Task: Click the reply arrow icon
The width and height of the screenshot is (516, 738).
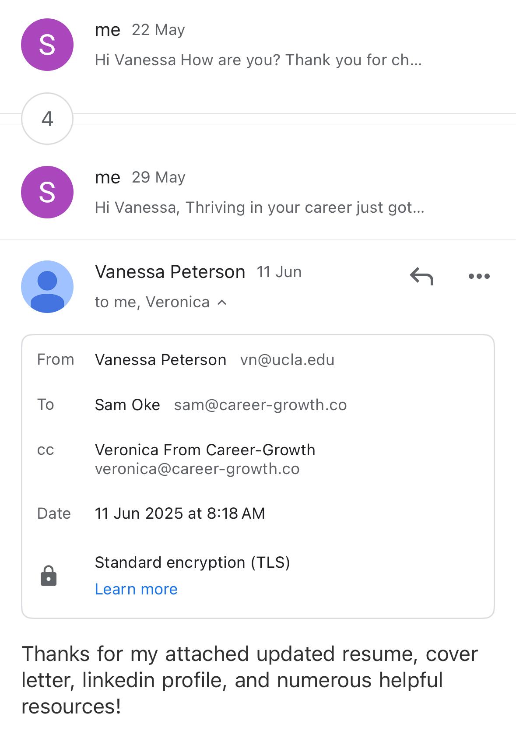Action: (x=421, y=276)
